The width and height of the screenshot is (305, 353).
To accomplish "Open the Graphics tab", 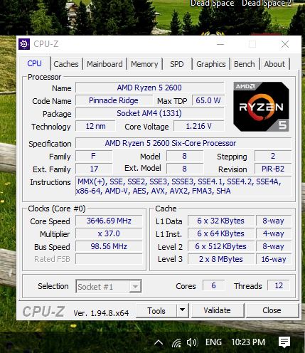I will point(211,64).
